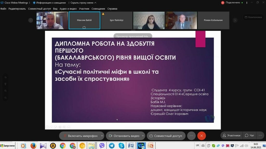Open the Совещание menu

click(98, 9)
